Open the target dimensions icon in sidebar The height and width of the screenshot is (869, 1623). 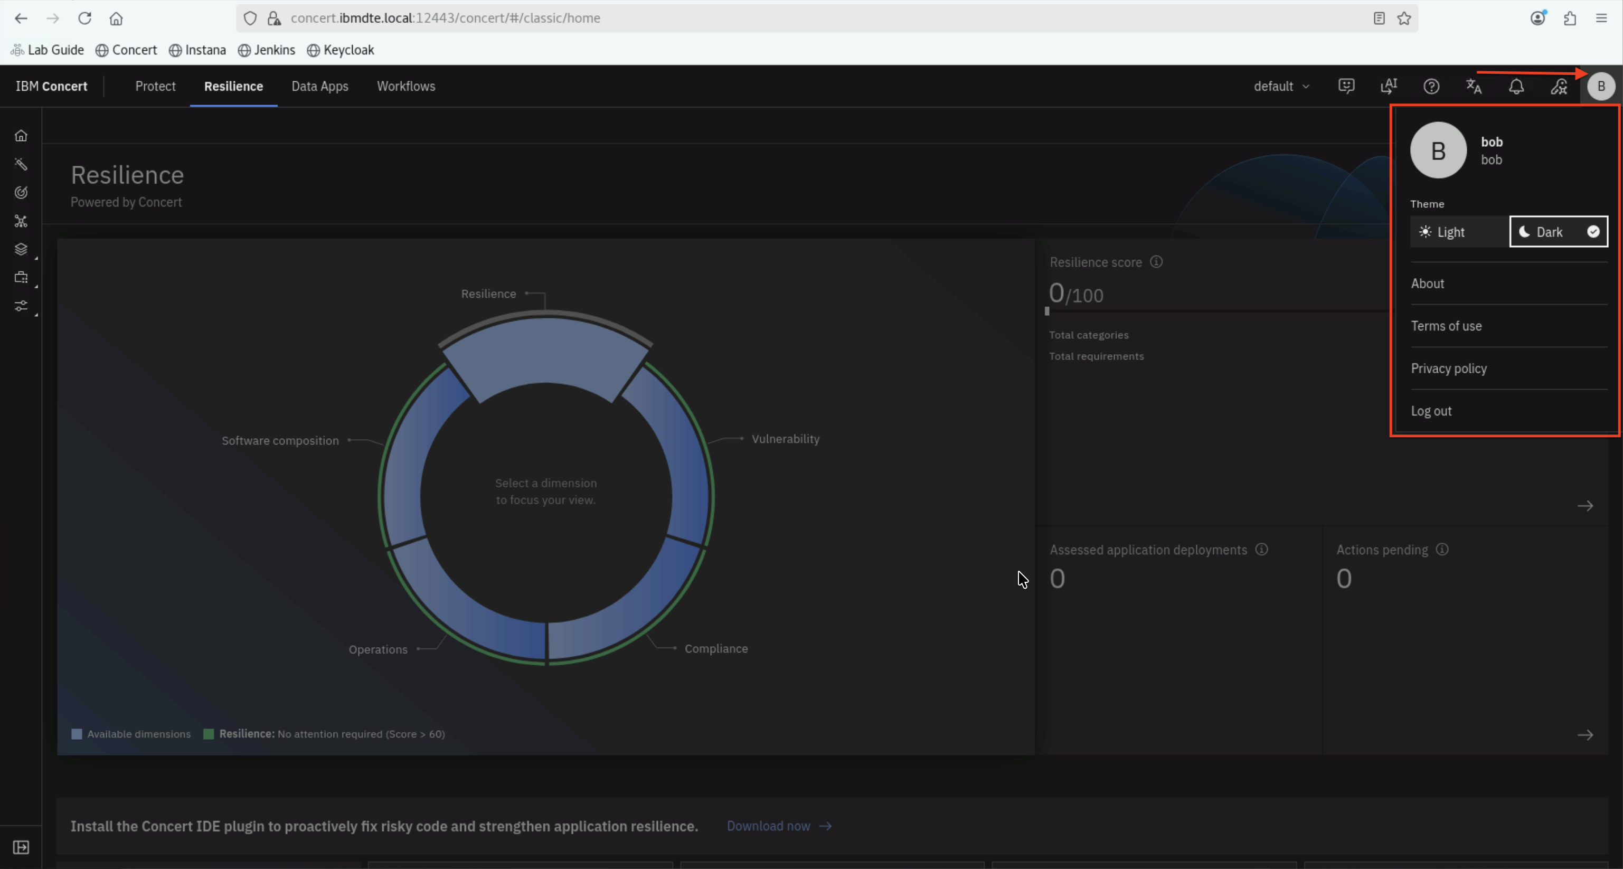21,193
